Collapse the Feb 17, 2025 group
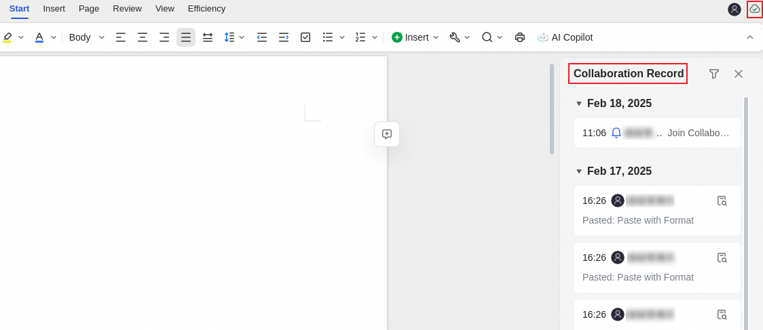This screenshot has width=763, height=330. [x=579, y=171]
